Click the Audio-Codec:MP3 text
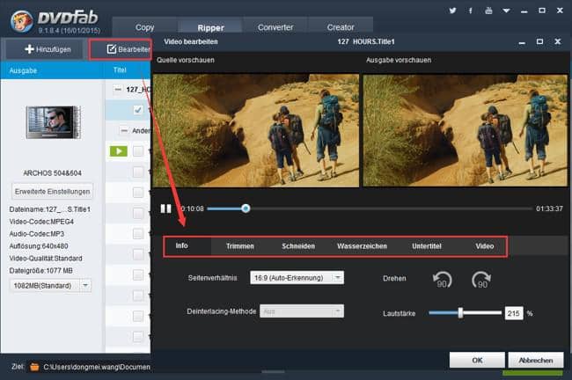The height and width of the screenshot is (380, 572). click(x=36, y=234)
